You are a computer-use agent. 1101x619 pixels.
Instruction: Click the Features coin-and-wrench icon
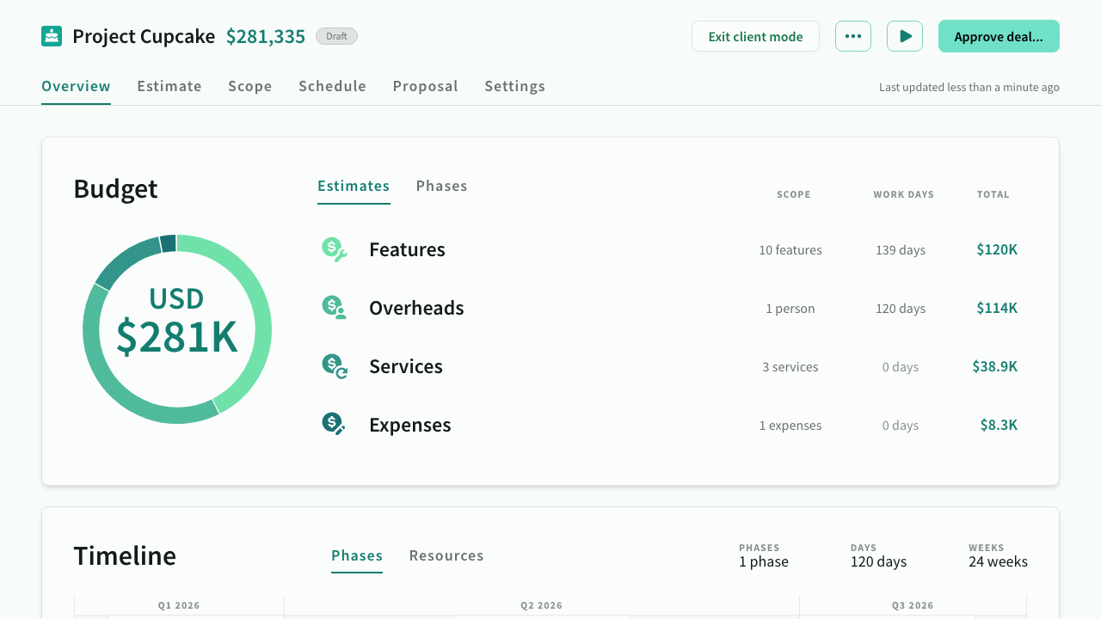[x=334, y=248]
